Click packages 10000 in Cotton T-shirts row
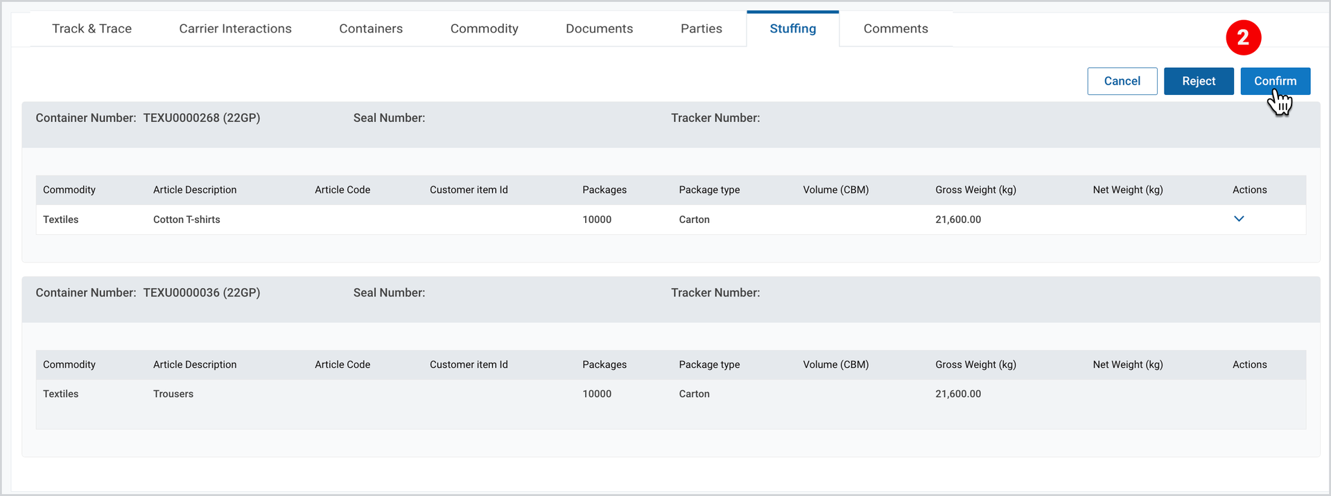 pyautogui.click(x=597, y=220)
